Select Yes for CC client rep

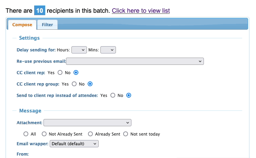(60, 73)
